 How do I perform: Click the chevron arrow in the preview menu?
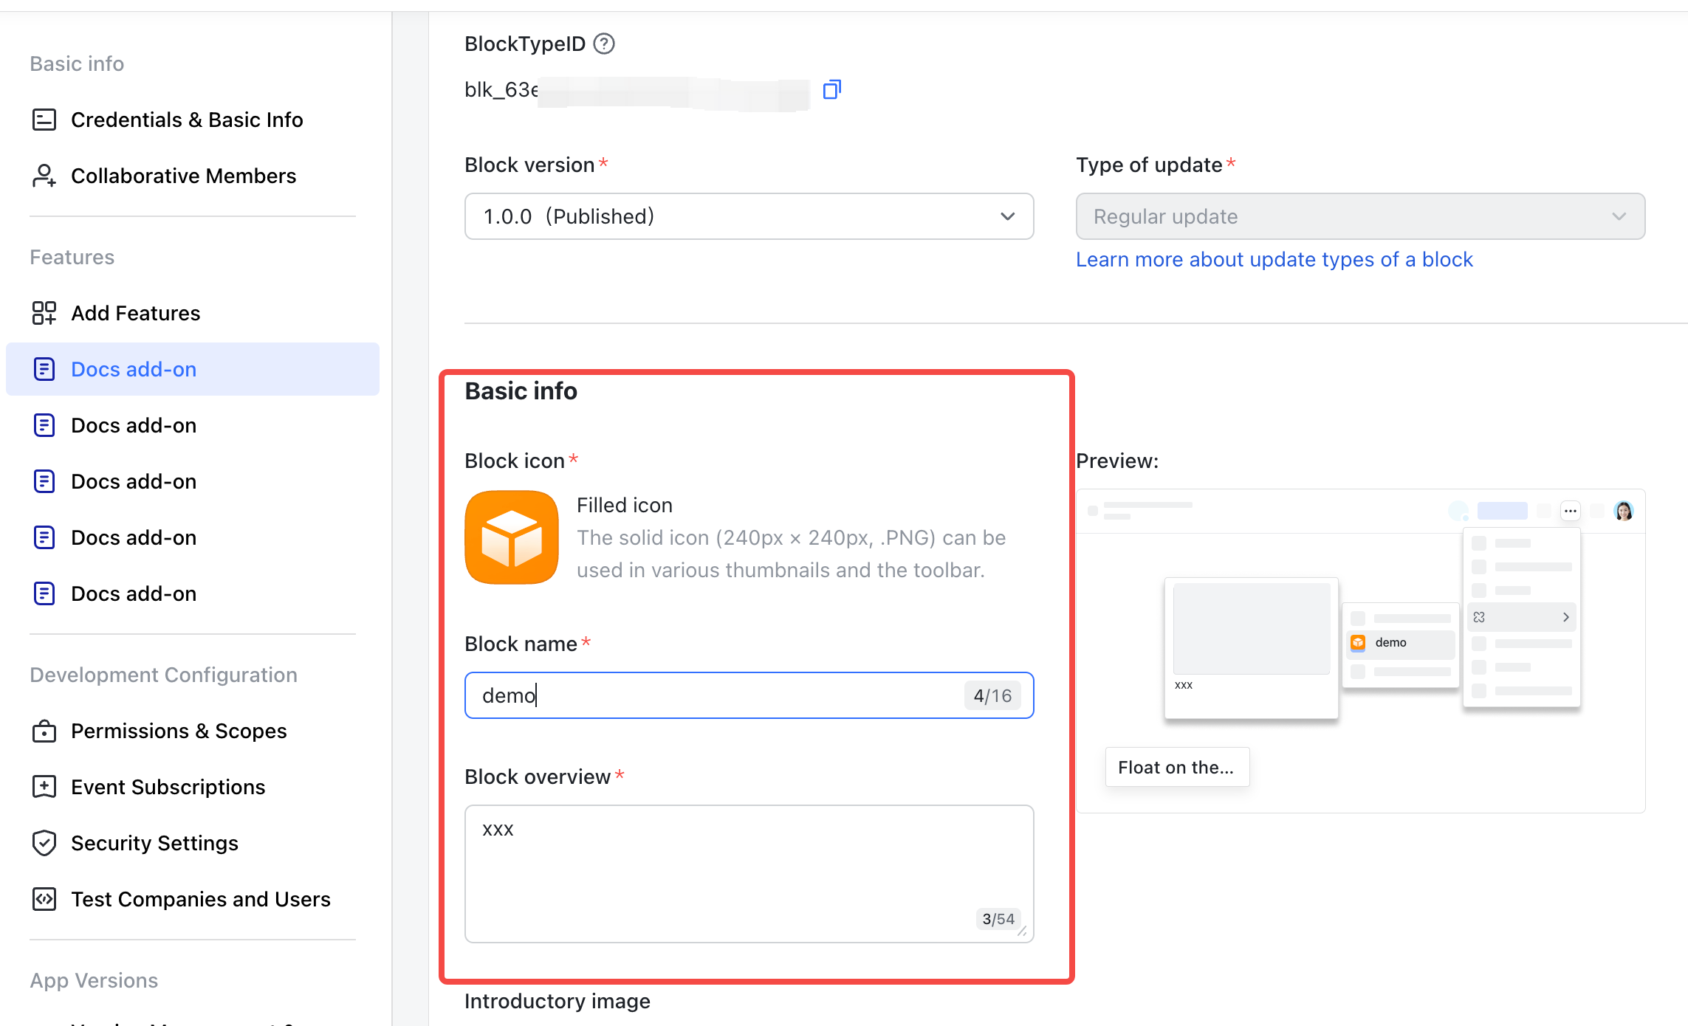pyautogui.click(x=1566, y=617)
